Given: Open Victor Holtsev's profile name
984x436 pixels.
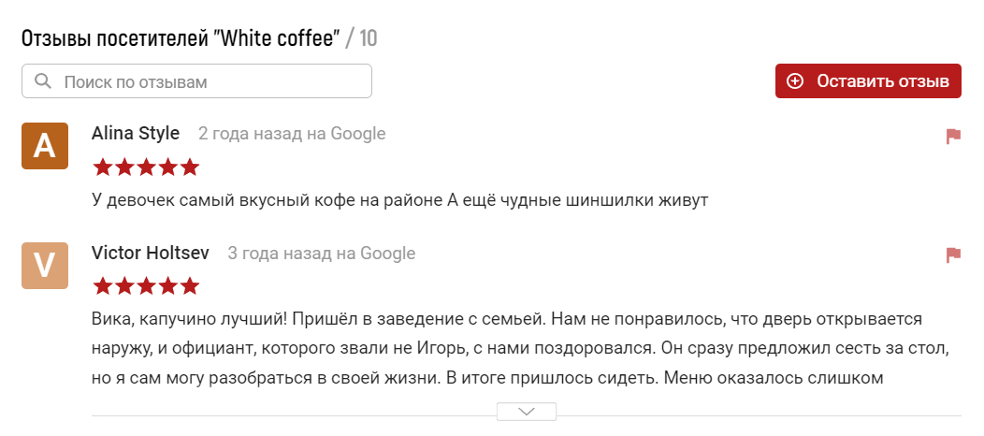Looking at the screenshot, I should click(x=151, y=254).
